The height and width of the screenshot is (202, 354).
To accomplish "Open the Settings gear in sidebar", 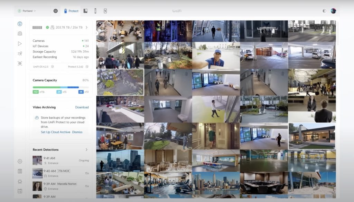I will [20, 161].
